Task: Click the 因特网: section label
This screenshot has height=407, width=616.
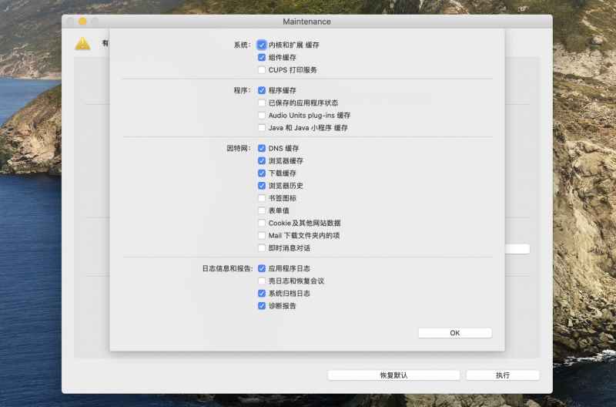Action: 239,148
